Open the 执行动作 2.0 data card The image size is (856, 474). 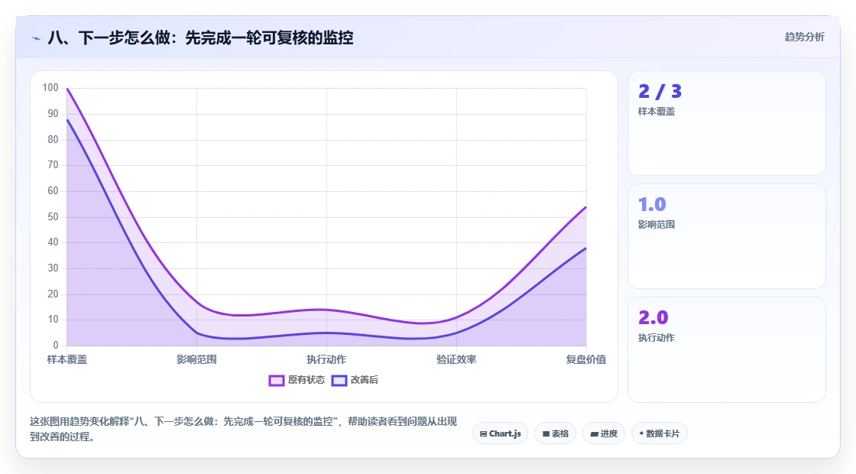(727, 349)
